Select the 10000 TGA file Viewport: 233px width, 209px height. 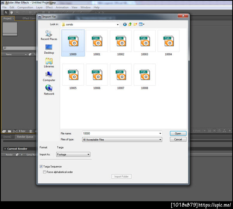click(73, 43)
